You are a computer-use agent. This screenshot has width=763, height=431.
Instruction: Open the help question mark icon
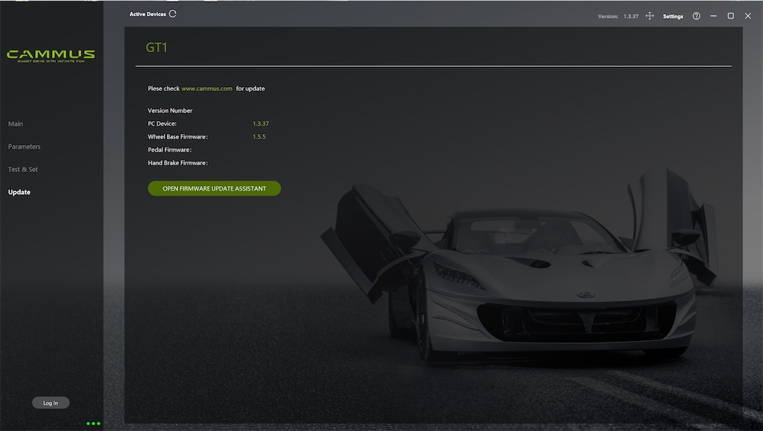(x=697, y=16)
